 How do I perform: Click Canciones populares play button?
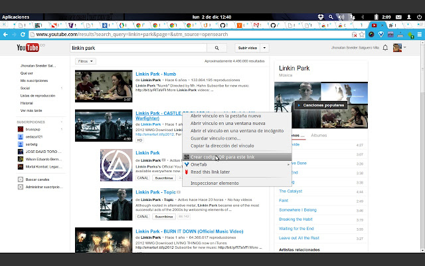coord(321,105)
